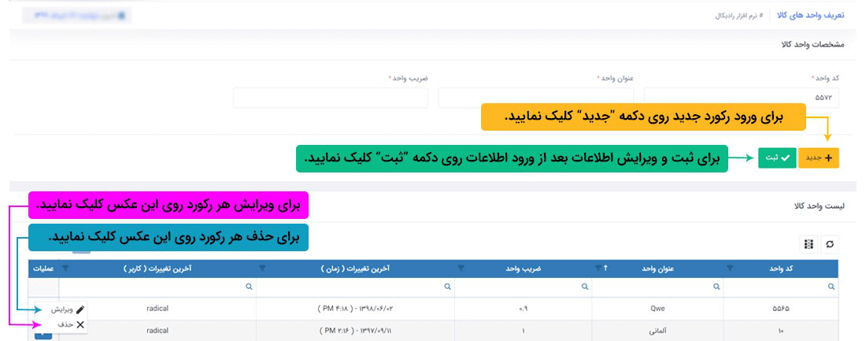The image size is (866, 341).
Task: Select the cell with code ۱۰
Action: coord(781,331)
